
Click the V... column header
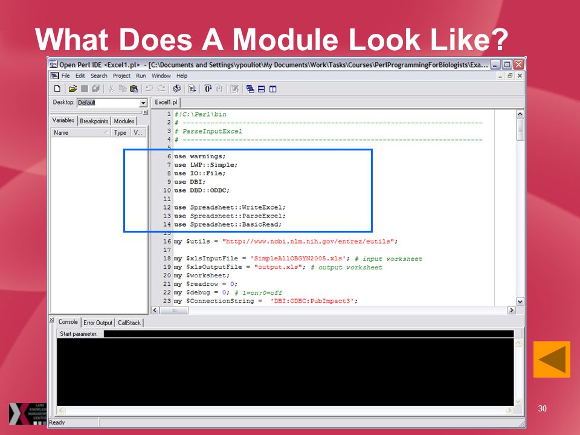139,132
